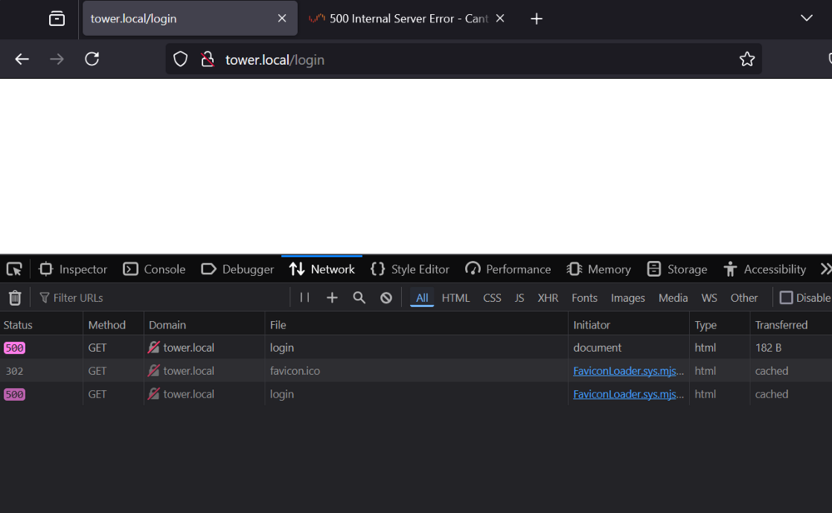Filter requests by All

tap(422, 298)
